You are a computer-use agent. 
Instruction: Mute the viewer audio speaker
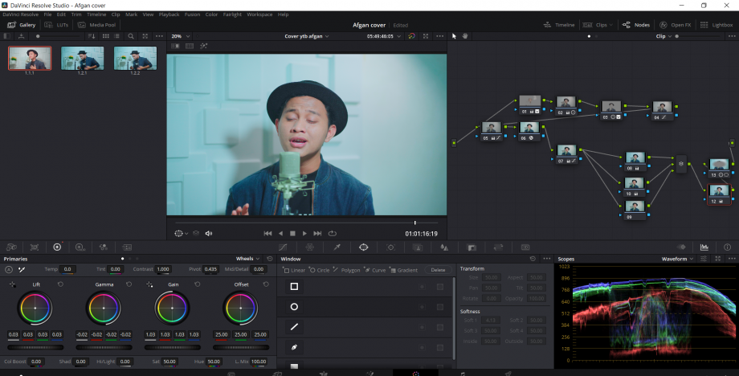(209, 233)
